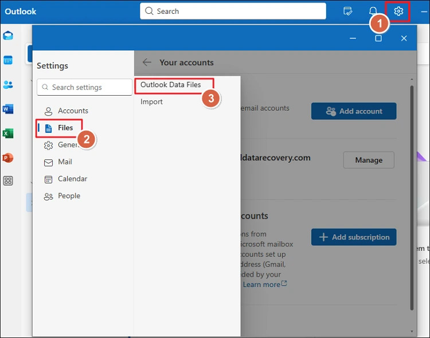Screen dimensions: 430x338
Task: Select Files settings category
Action: [x=65, y=128]
